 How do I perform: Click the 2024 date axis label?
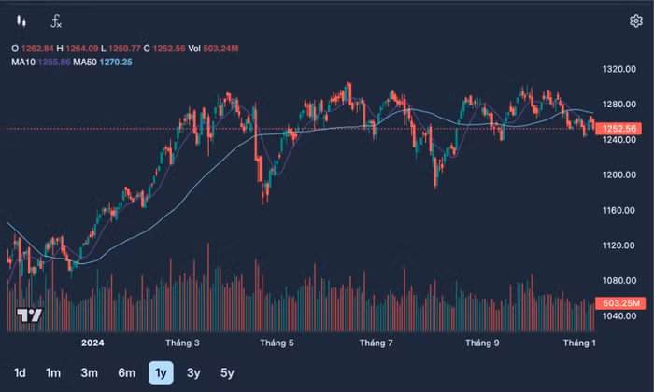(92, 343)
